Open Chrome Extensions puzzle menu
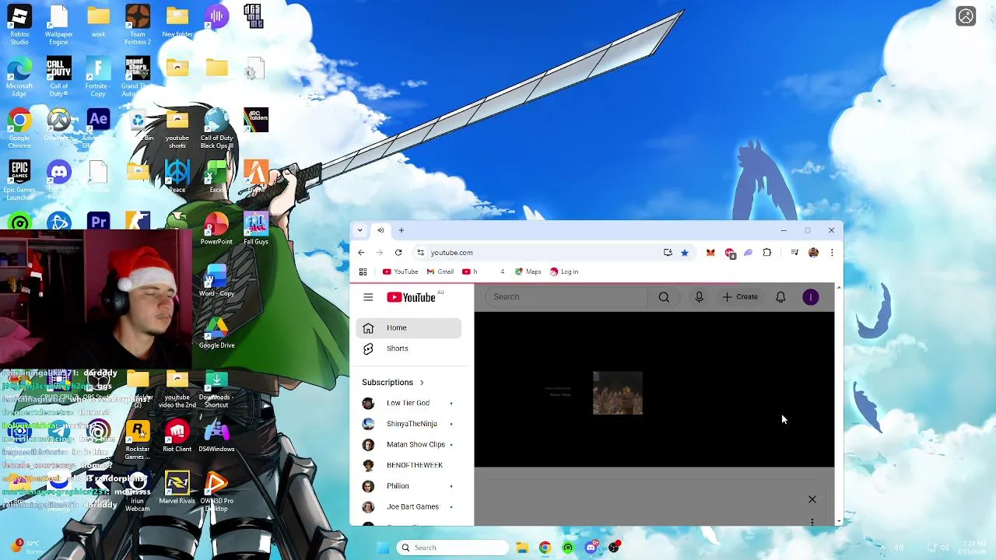This screenshot has height=560, width=996. pos(767,253)
